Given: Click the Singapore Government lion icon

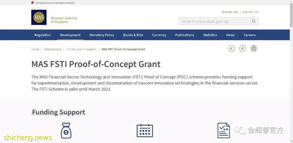Looking at the screenshot, I should click(33, 3).
